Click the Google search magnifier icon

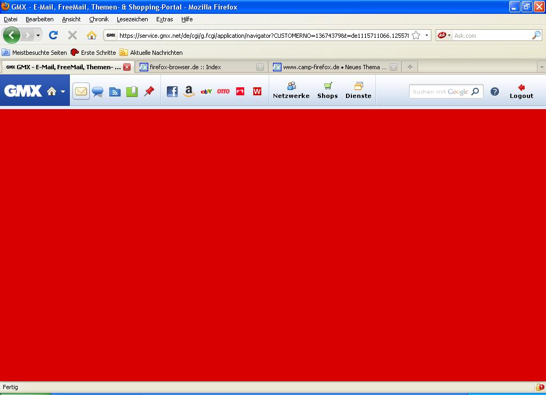[475, 92]
